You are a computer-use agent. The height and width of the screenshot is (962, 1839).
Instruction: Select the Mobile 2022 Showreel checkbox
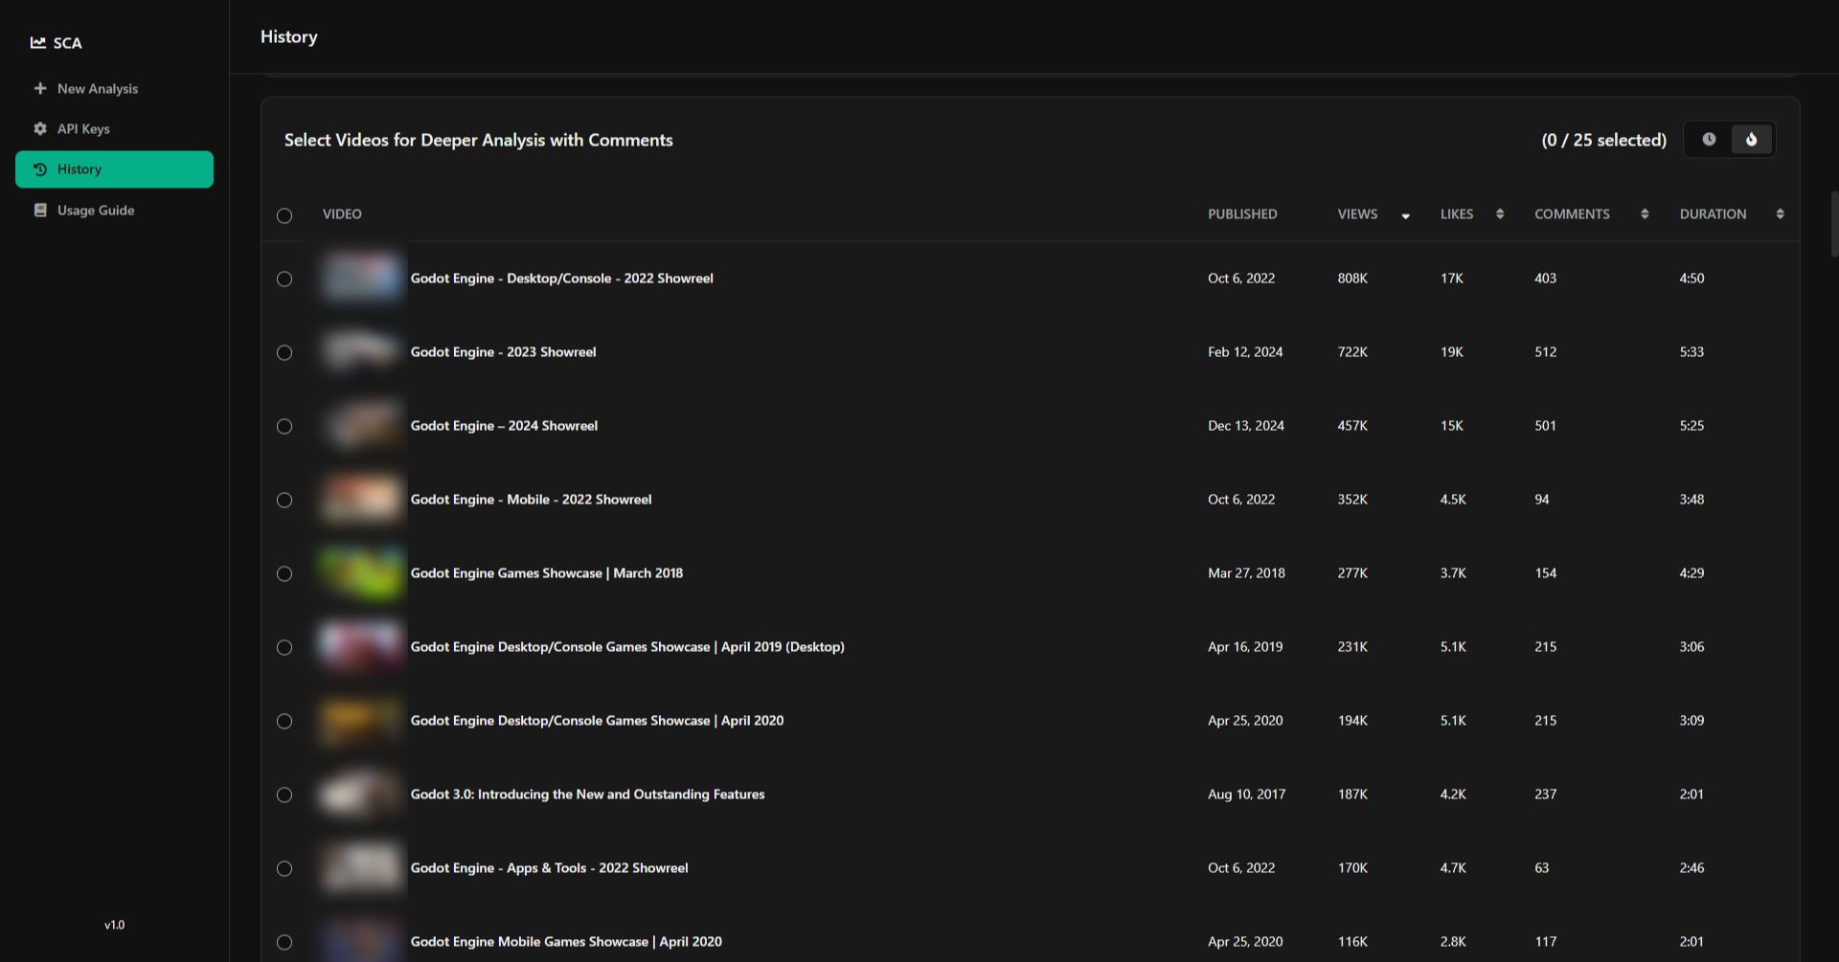tap(284, 500)
